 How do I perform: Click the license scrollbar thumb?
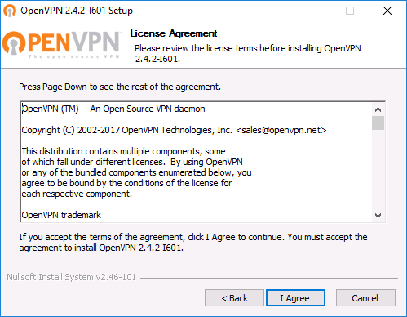(378, 123)
